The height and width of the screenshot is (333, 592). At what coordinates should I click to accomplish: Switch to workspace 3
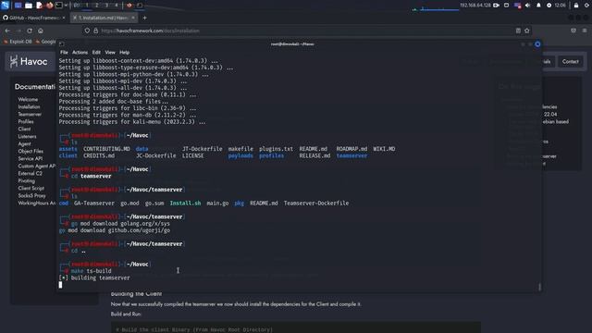pos(106,6)
